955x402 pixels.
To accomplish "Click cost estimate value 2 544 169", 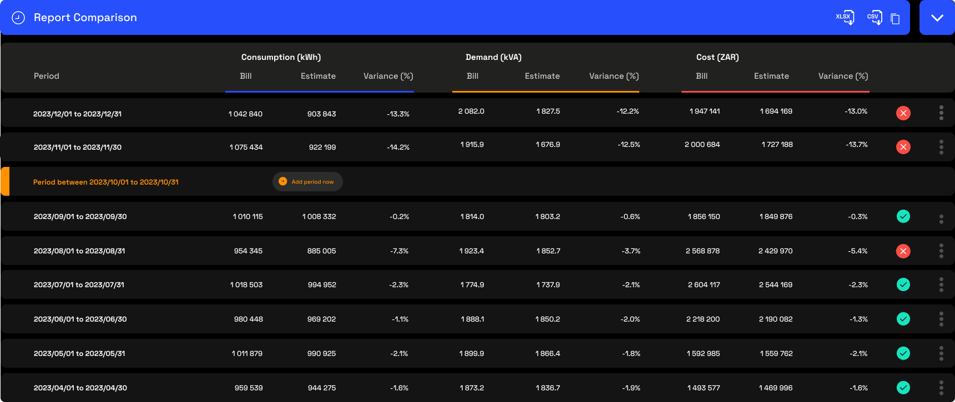I will tap(776, 284).
